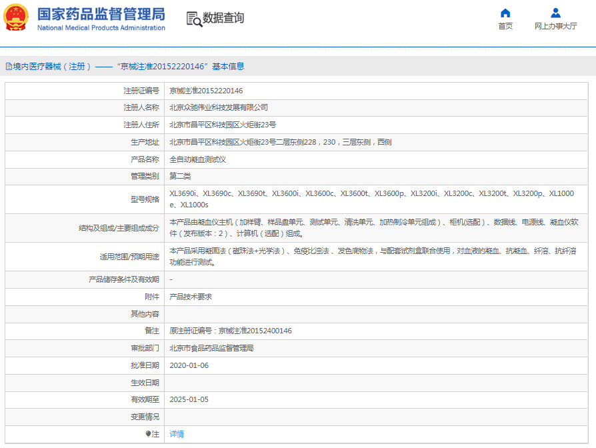
Task: Click registrant name 北京众驰伟业科技发展有限公司
Action: (x=219, y=107)
